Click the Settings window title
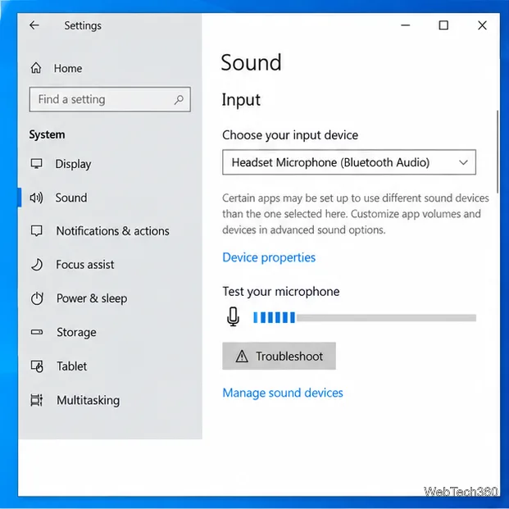Screen dimensions: 509x509 coord(83,25)
